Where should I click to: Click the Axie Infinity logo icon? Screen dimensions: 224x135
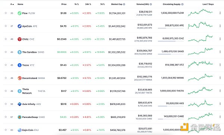(x=19, y=104)
